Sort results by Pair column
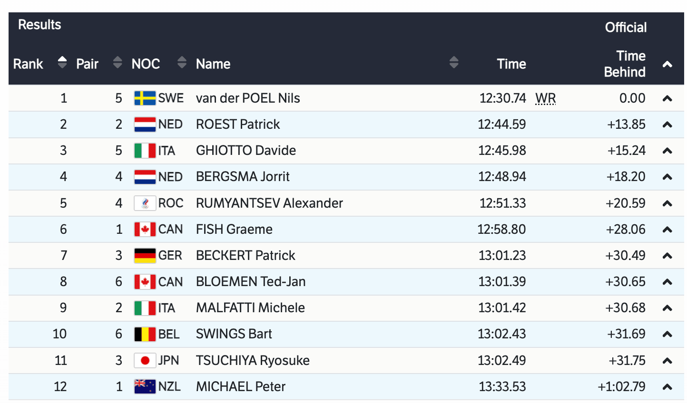Screen dimensions: 687x403 pyautogui.click(x=118, y=63)
